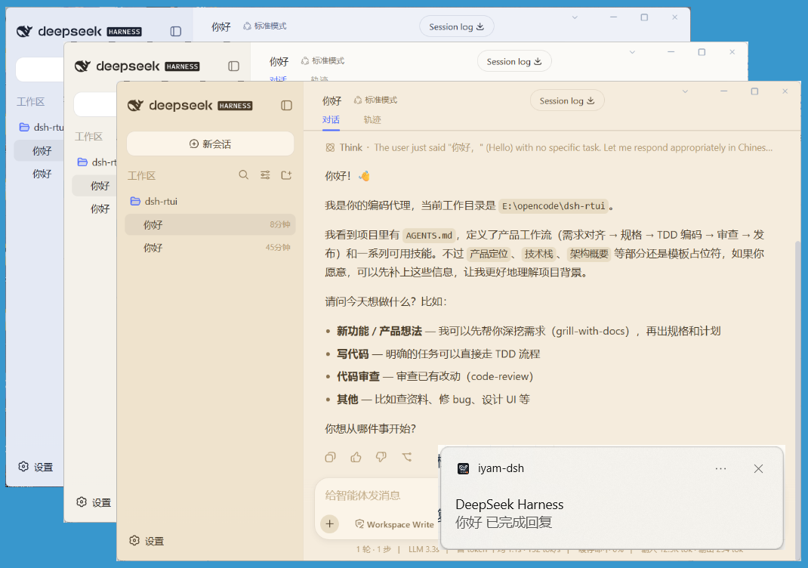
Task: Click the plus attach button
Action: [x=330, y=525]
